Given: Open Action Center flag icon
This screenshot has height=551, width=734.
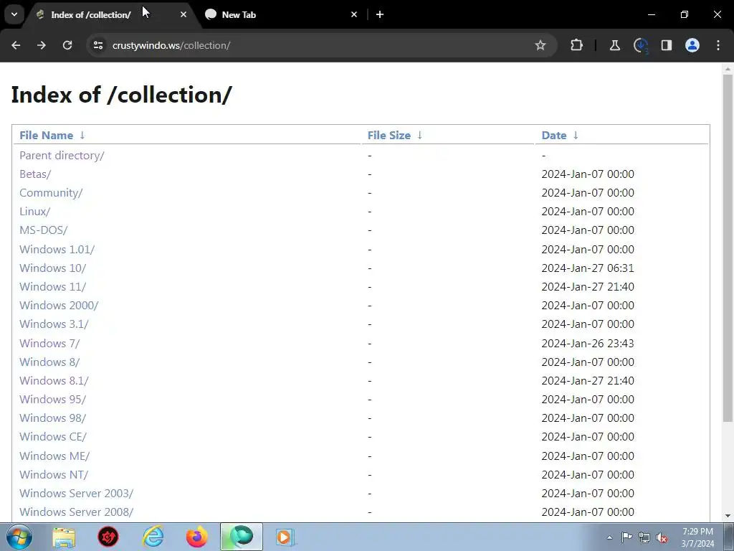Looking at the screenshot, I should pyautogui.click(x=626, y=537).
